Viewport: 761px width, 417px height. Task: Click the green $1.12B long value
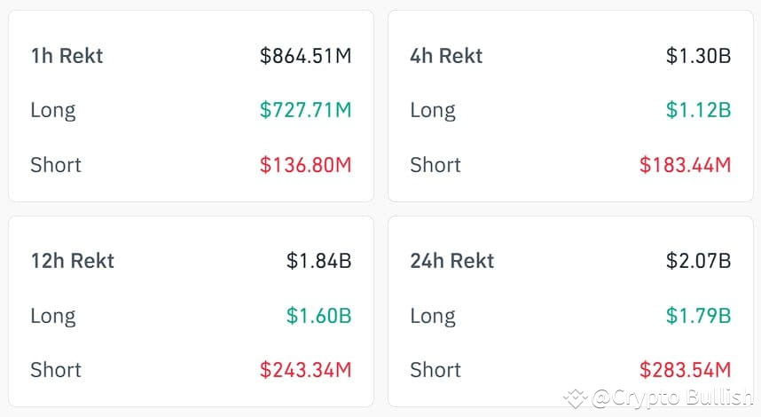(698, 110)
